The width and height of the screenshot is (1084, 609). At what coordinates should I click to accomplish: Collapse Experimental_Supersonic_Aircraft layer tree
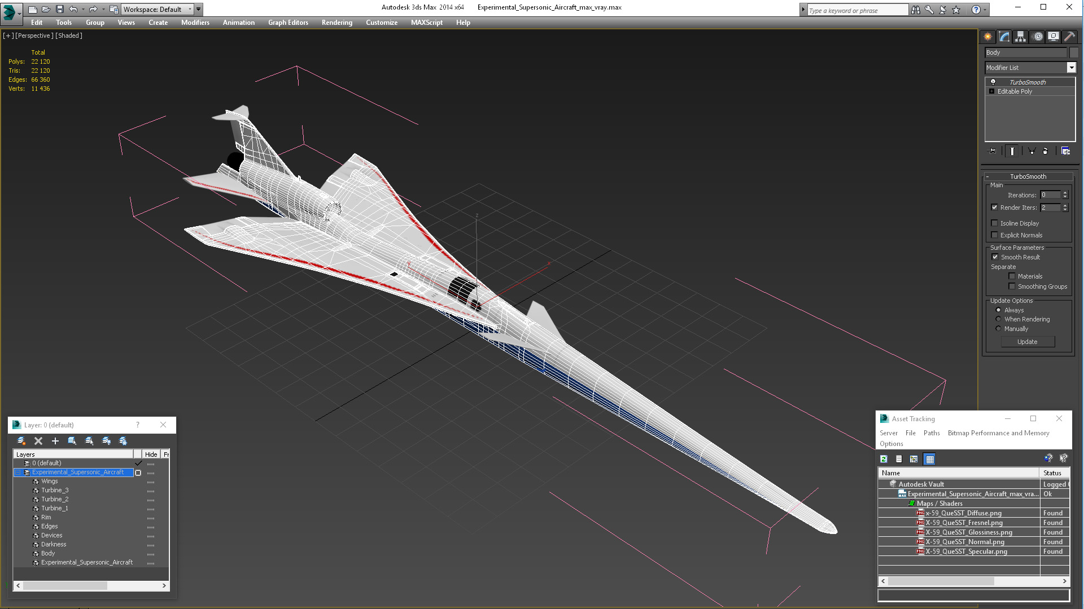(18, 473)
